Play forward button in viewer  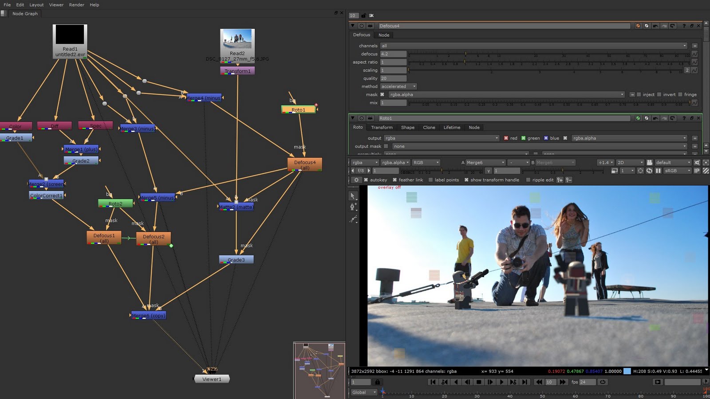point(501,382)
